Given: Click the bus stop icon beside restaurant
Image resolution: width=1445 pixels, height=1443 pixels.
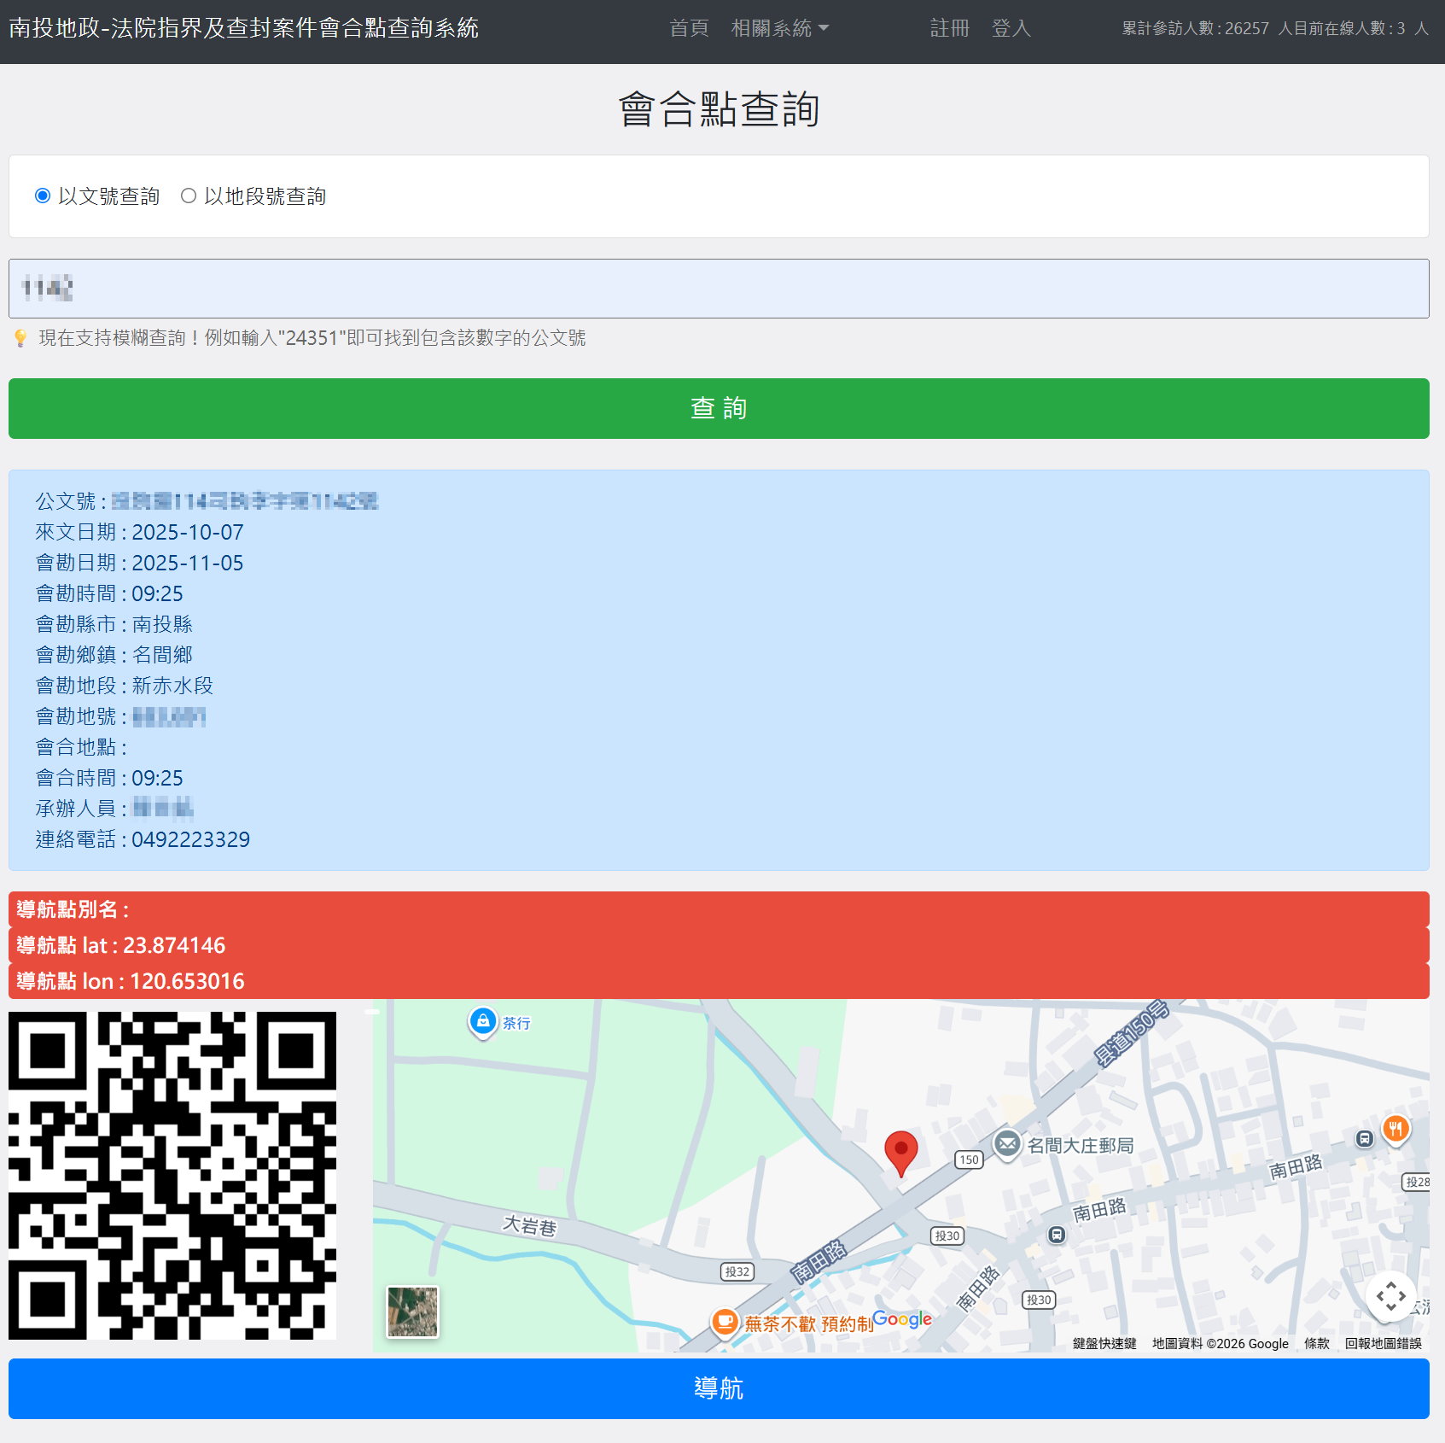Looking at the screenshot, I should [1365, 1138].
